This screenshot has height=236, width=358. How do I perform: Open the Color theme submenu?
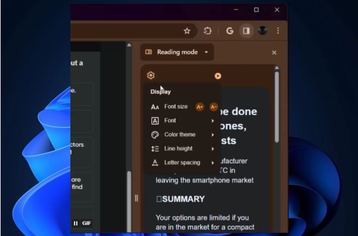(x=183, y=135)
